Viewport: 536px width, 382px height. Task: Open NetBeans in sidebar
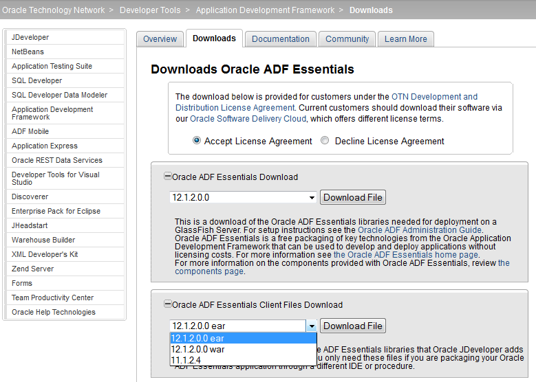click(65, 52)
